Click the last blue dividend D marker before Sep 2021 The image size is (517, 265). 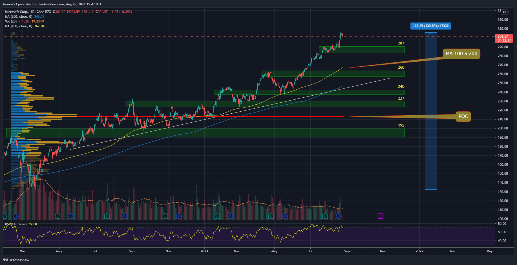pyautogui.click(x=339, y=216)
